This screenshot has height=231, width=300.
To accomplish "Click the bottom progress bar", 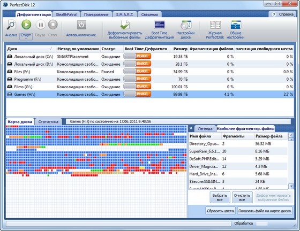I will coord(118,224).
